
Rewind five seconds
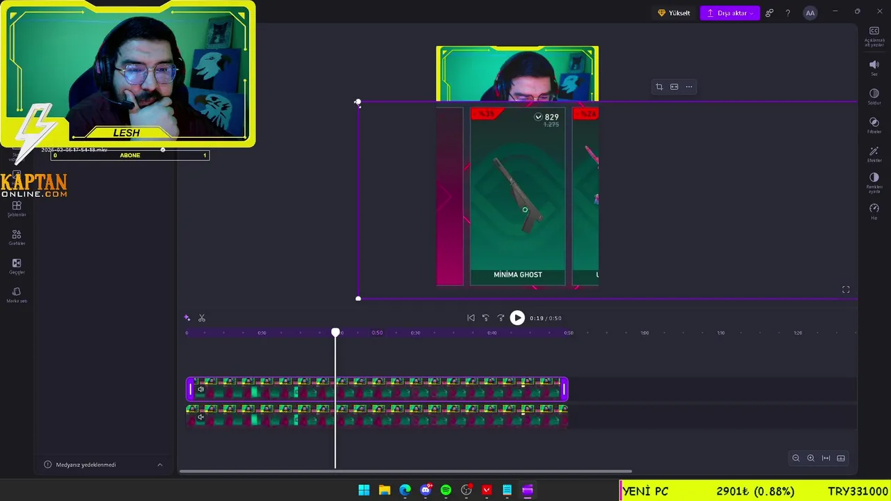486,318
